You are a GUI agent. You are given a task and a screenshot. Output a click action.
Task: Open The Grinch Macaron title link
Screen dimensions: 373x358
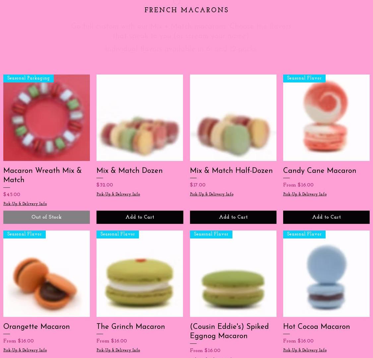(x=131, y=327)
